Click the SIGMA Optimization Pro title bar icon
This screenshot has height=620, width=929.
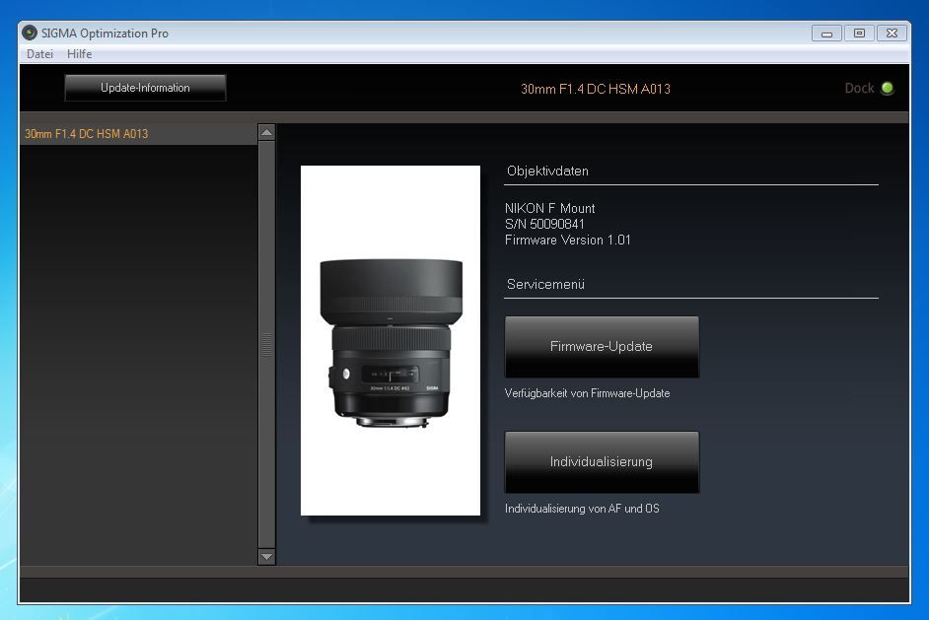point(30,33)
